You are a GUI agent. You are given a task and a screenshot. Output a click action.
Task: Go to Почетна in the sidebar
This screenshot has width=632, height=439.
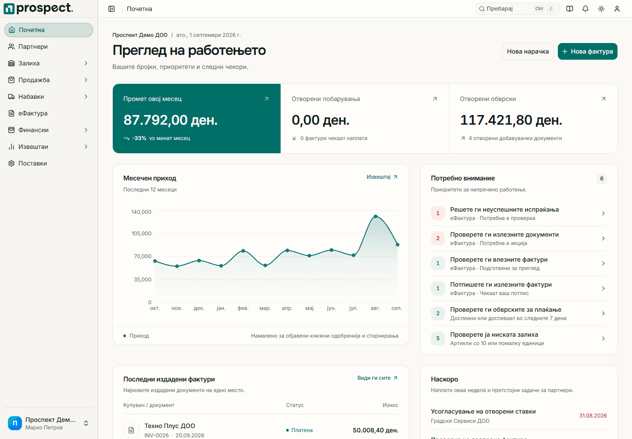(49, 30)
